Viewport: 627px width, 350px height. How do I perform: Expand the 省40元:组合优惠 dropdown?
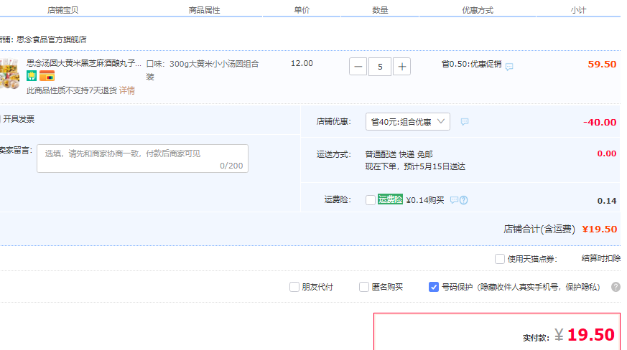point(407,122)
